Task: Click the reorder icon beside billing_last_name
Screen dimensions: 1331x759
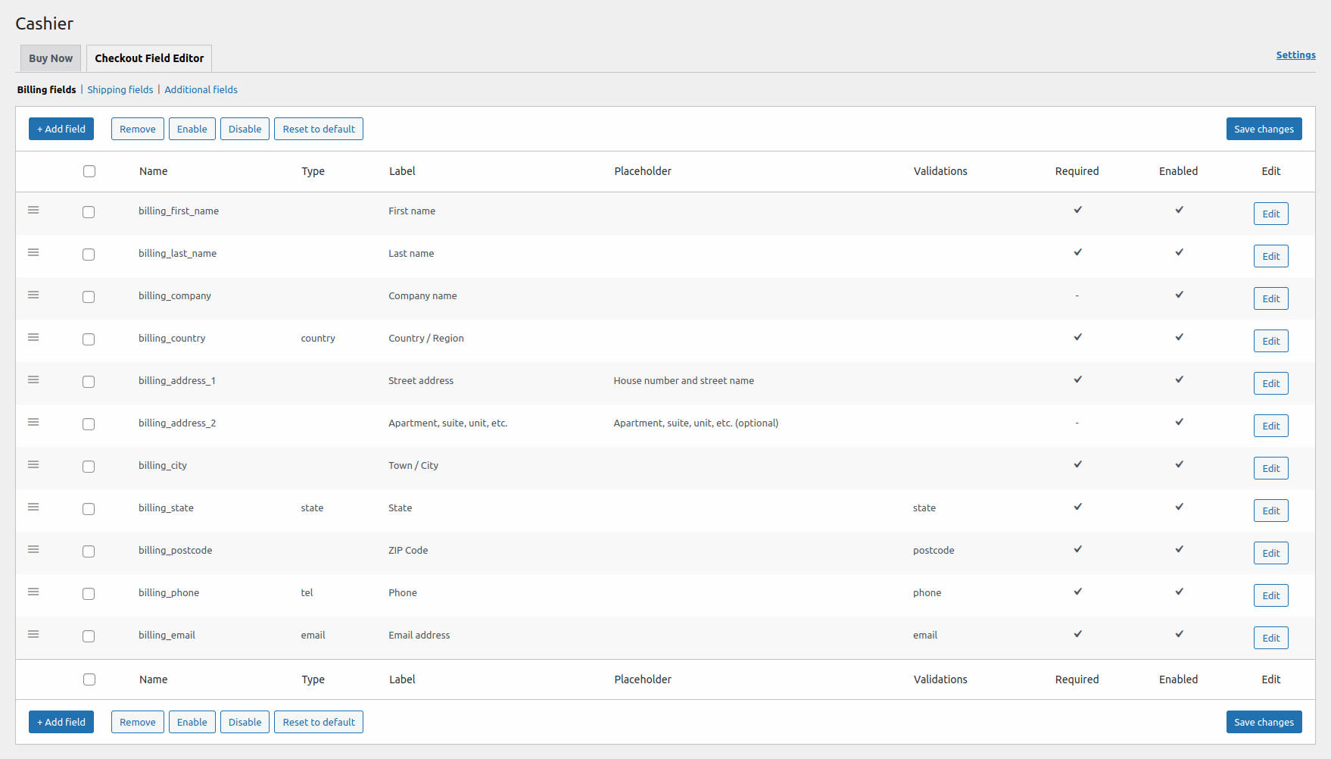Action: 33,252
